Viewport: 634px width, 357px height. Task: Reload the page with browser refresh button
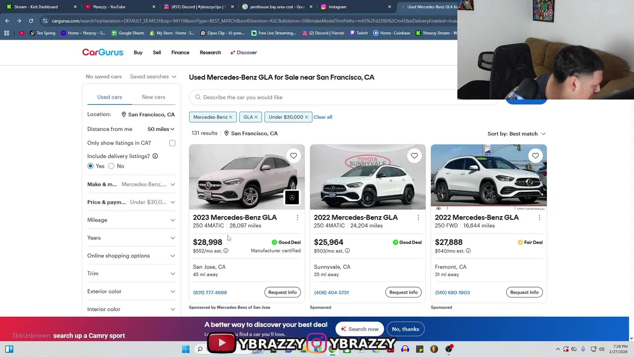tap(31, 21)
